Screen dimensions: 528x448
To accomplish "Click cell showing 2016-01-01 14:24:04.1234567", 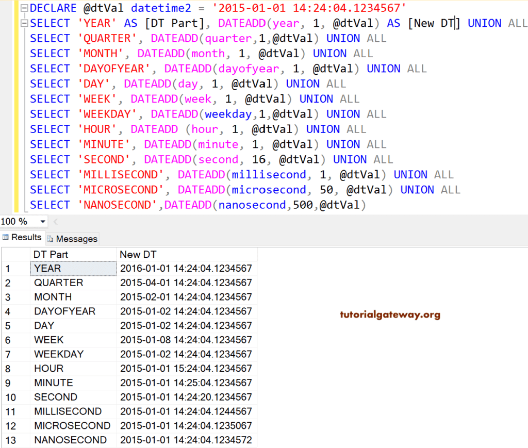I will 186,268.
